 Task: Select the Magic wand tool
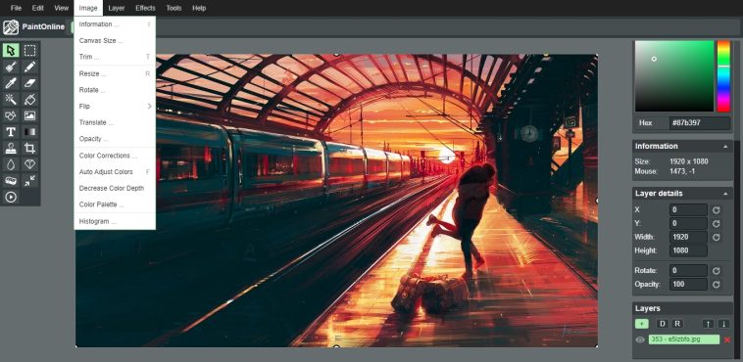tap(11, 100)
